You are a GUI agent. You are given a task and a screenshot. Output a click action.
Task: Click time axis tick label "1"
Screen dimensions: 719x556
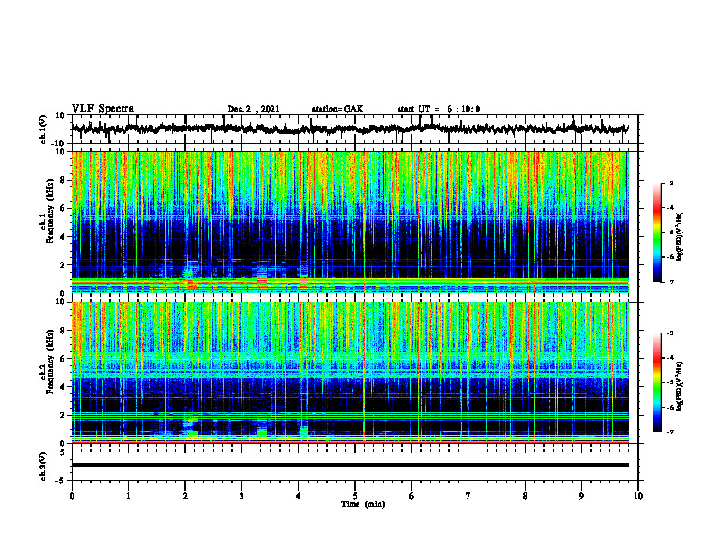(128, 496)
